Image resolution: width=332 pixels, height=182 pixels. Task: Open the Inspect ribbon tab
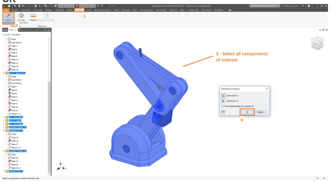80,10
